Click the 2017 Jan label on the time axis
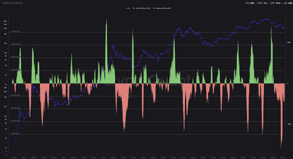The height and width of the screenshot is (159, 293). pos(94,158)
